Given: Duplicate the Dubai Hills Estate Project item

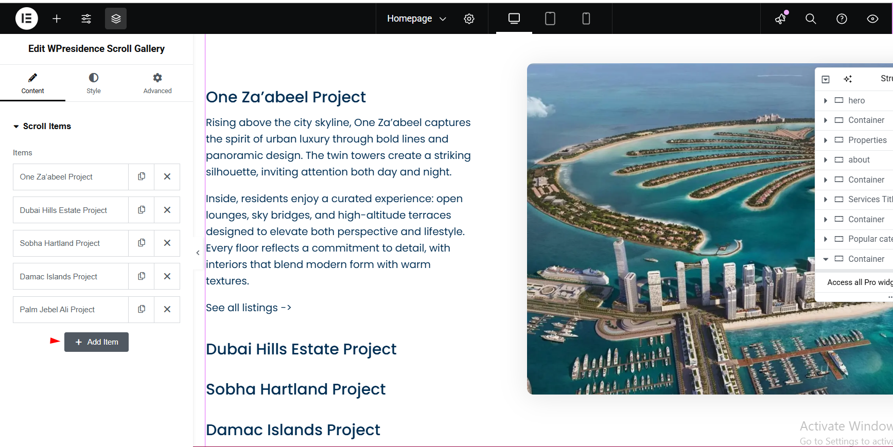Looking at the screenshot, I should click(x=142, y=210).
